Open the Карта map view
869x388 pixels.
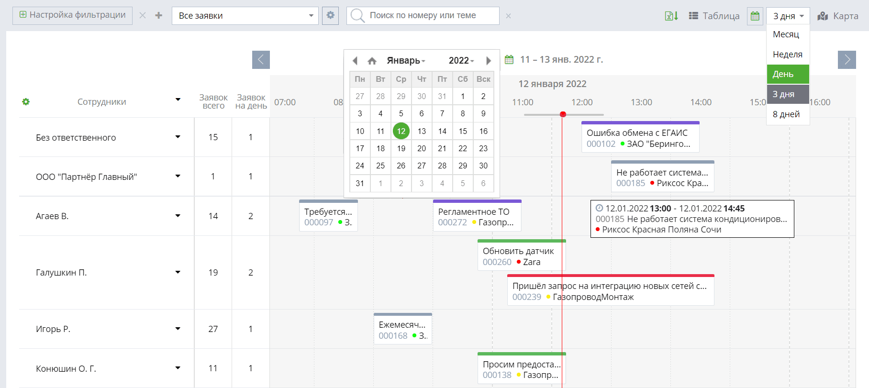click(x=838, y=16)
